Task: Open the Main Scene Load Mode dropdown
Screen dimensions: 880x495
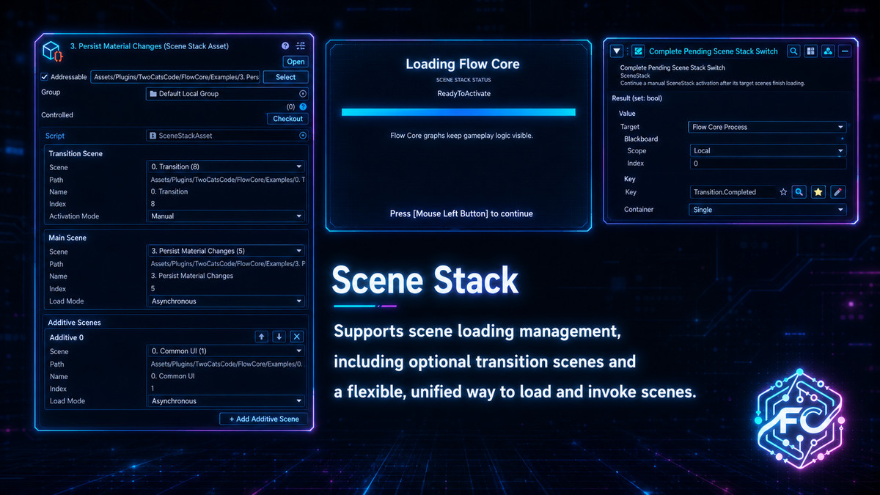Action: click(x=226, y=301)
